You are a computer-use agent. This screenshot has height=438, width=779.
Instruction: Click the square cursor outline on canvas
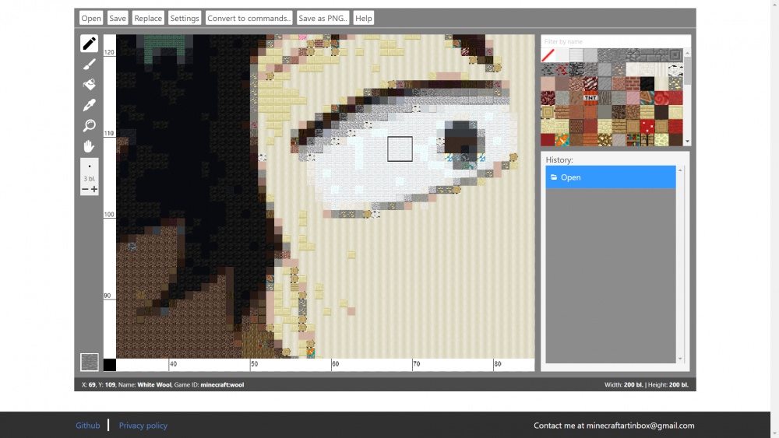click(x=400, y=149)
